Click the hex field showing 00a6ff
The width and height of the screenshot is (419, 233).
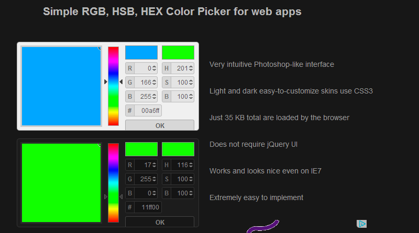point(148,110)
